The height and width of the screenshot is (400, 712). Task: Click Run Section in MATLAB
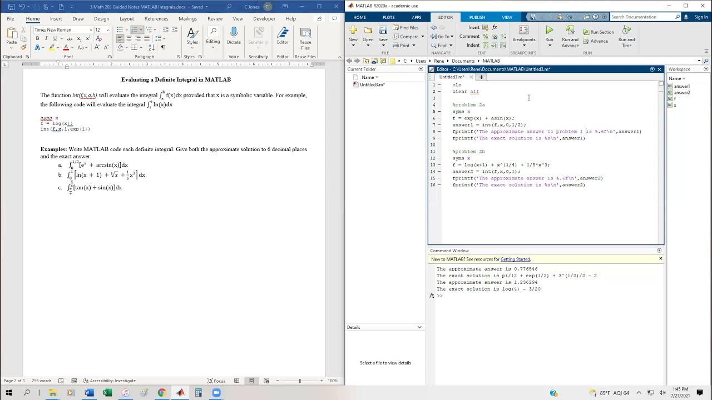(599, 32)
